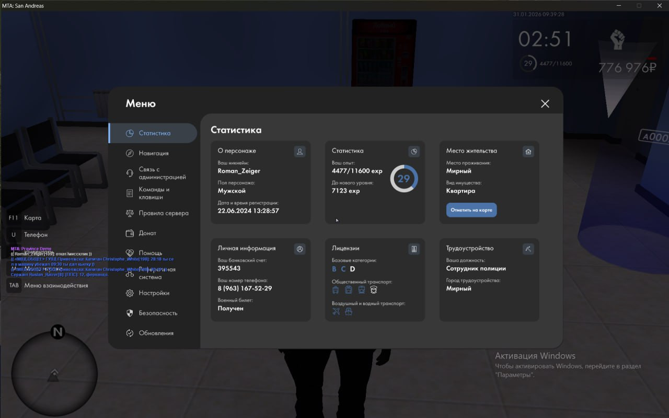The width and height of the screenshot is (669, 418).
Task: Click the airplane license icon
Action: tap(336, 311)
